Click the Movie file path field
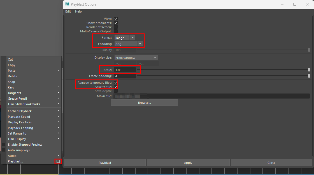 [x=212, y=96]
